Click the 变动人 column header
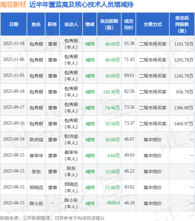195x221 pixels. pos(71,24)
